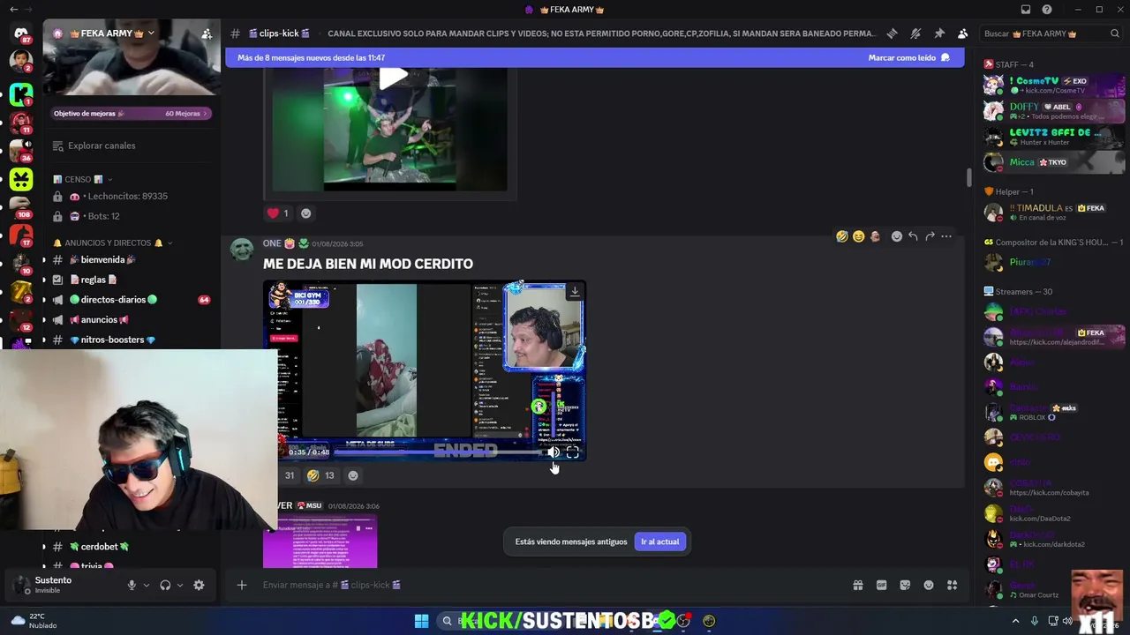This screenshot has height=635, width=1130.
Task: Click the plus attach button in message bar
Action: coord(241,585)
